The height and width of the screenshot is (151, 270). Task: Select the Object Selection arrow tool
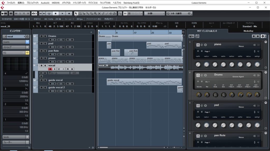[x=76, y=13]
